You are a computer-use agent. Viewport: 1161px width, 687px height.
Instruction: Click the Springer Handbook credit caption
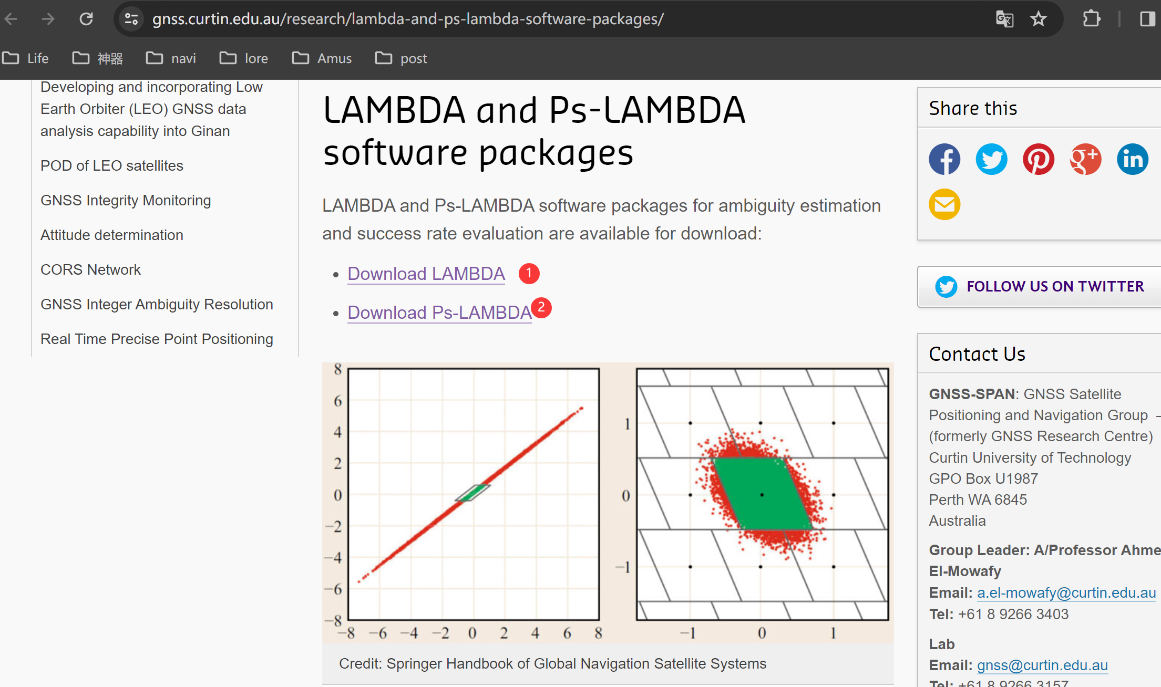[x=552, y=663]
